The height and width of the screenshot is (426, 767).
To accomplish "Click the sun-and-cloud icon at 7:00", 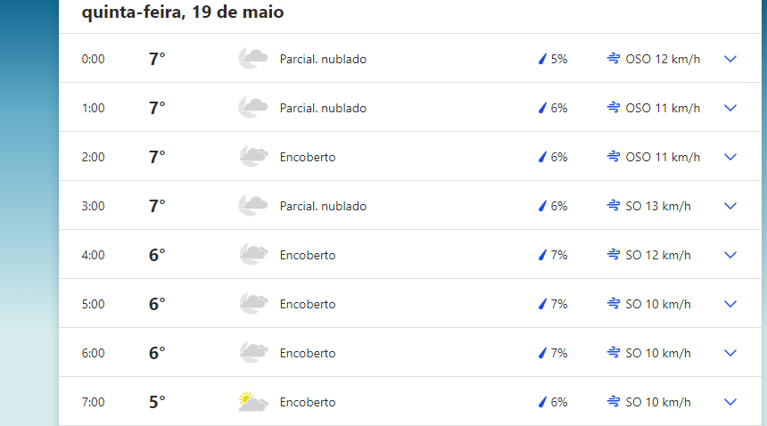I will point(253,402).
